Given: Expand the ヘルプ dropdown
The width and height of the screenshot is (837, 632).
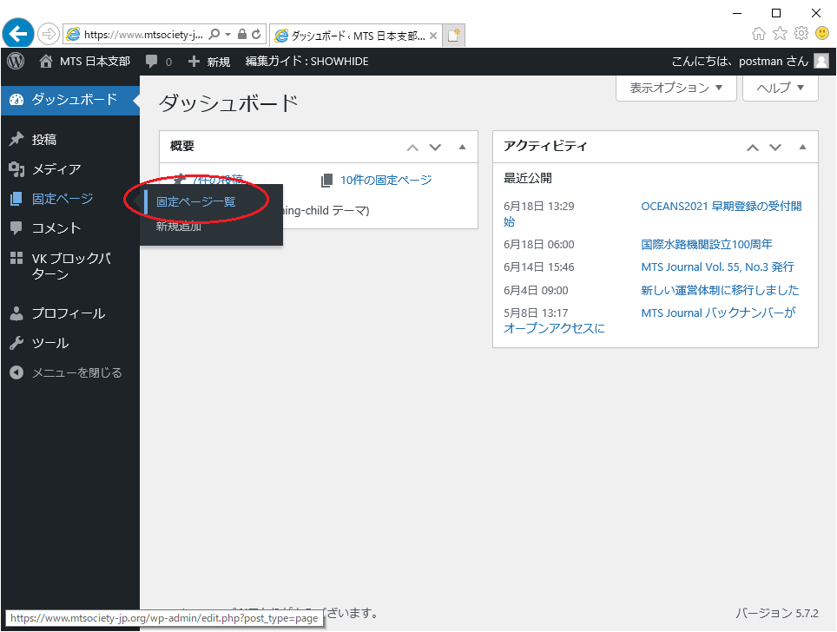Looking at the screenshot, I should click(x=781, y=88).
